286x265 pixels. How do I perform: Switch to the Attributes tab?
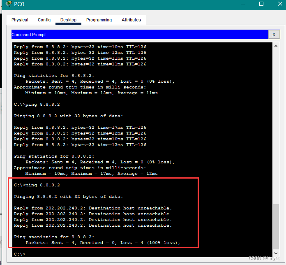131,20
